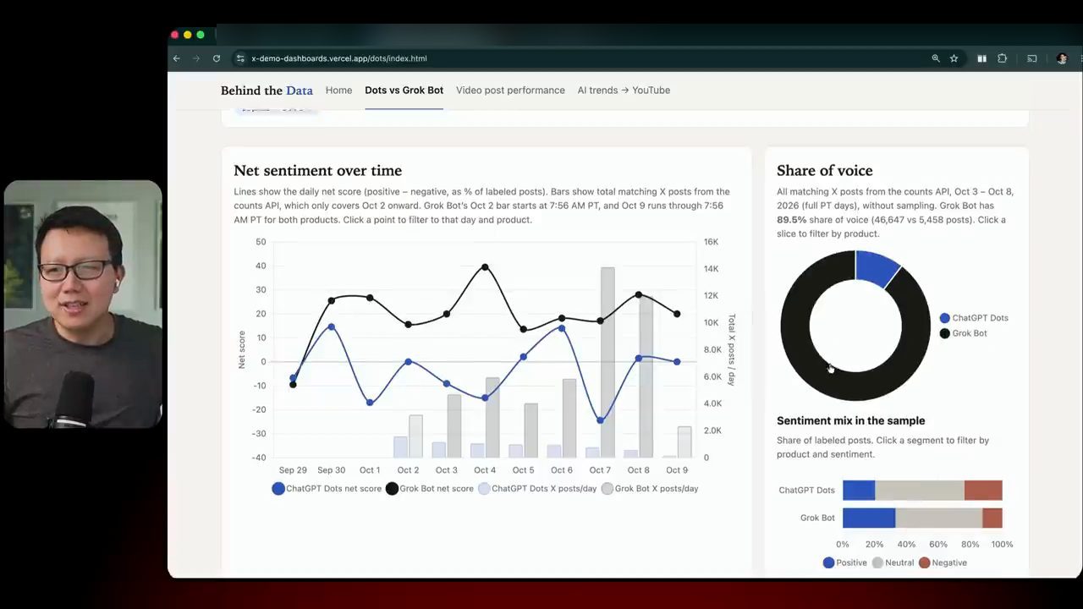Select Grok Bot positive sentiment bar segment
The height and width of the screenshot is (609, 1083).
[x=869, y=518]
